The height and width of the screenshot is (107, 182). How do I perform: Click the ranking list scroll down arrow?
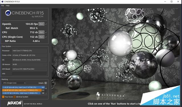[x=46, y=93]
